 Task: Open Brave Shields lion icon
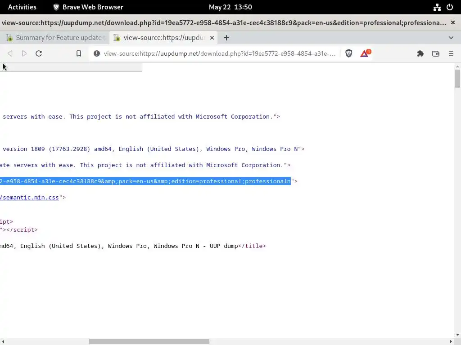349,53
